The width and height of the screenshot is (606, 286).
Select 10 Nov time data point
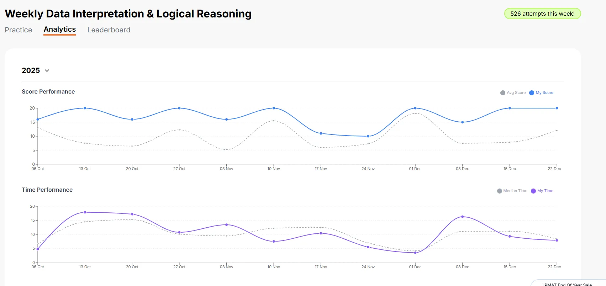[x=274, y=242]
